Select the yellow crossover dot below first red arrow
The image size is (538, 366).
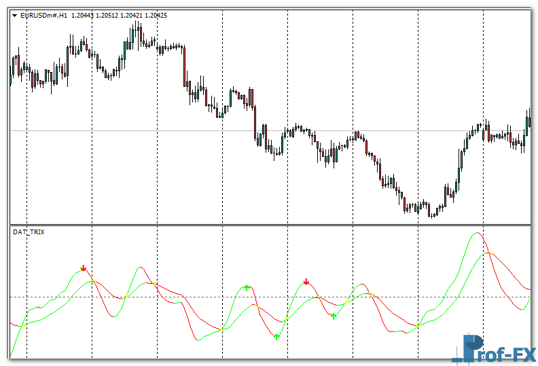click(x=93, y=281)
